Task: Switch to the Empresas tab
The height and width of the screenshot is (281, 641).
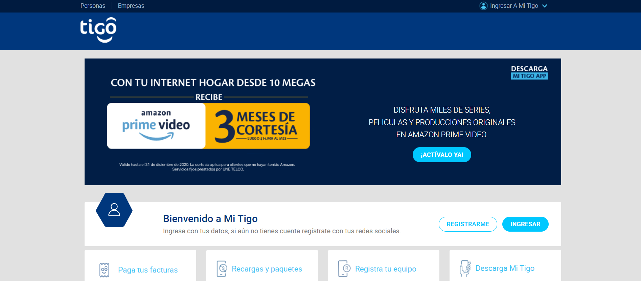Action: click(x=131, y=6)
